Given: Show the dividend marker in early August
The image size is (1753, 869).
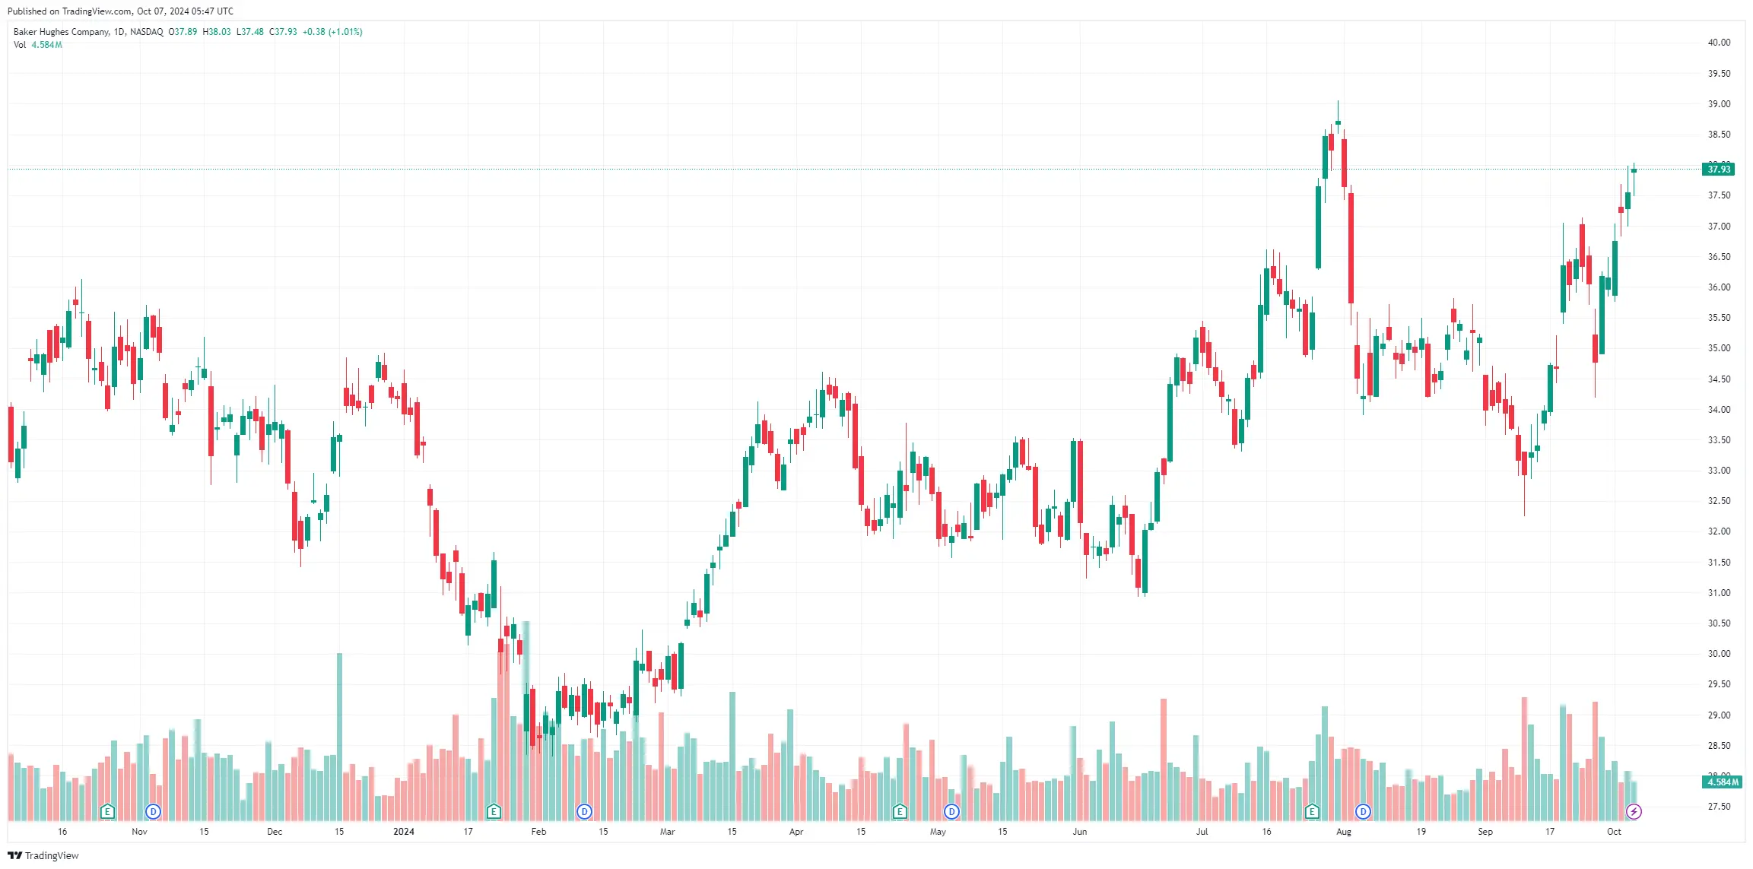Looking at the screenshot, I should click(x=1363, y=811).
